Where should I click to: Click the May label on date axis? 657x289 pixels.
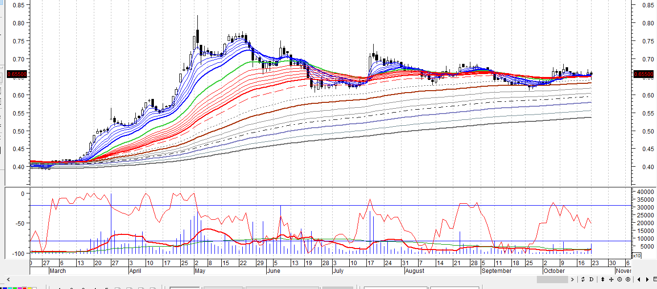pos(200,271)
